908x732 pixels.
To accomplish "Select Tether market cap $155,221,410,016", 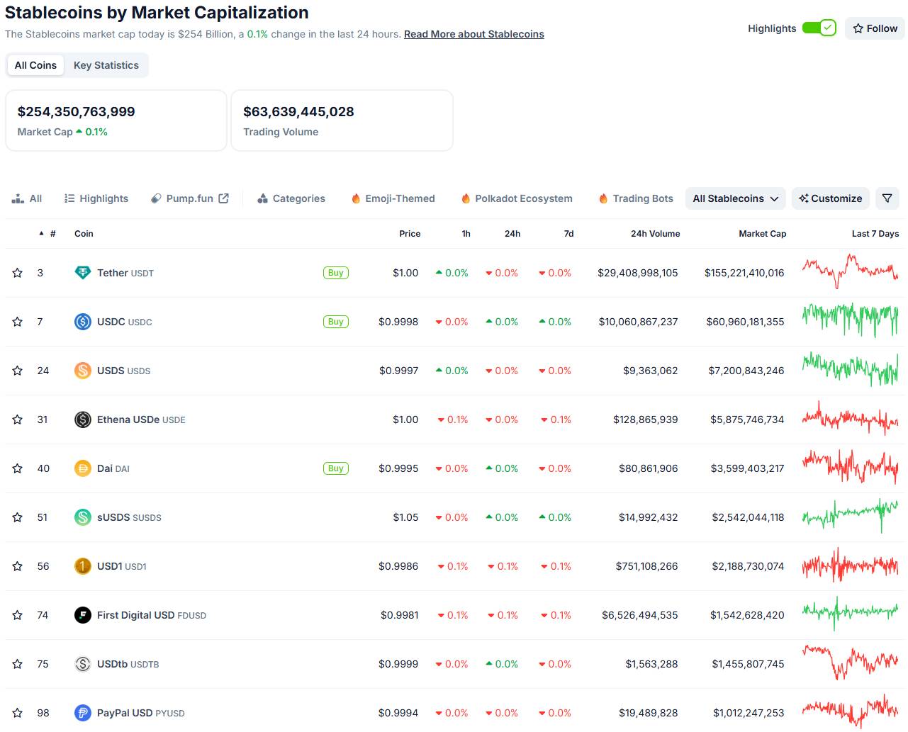I will coord(744,273).
